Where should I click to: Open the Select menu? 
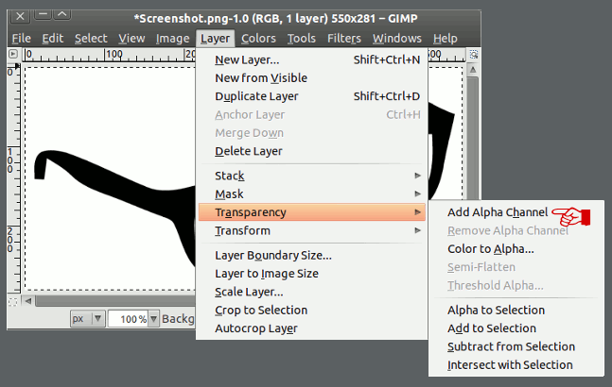tap(91, 39)
